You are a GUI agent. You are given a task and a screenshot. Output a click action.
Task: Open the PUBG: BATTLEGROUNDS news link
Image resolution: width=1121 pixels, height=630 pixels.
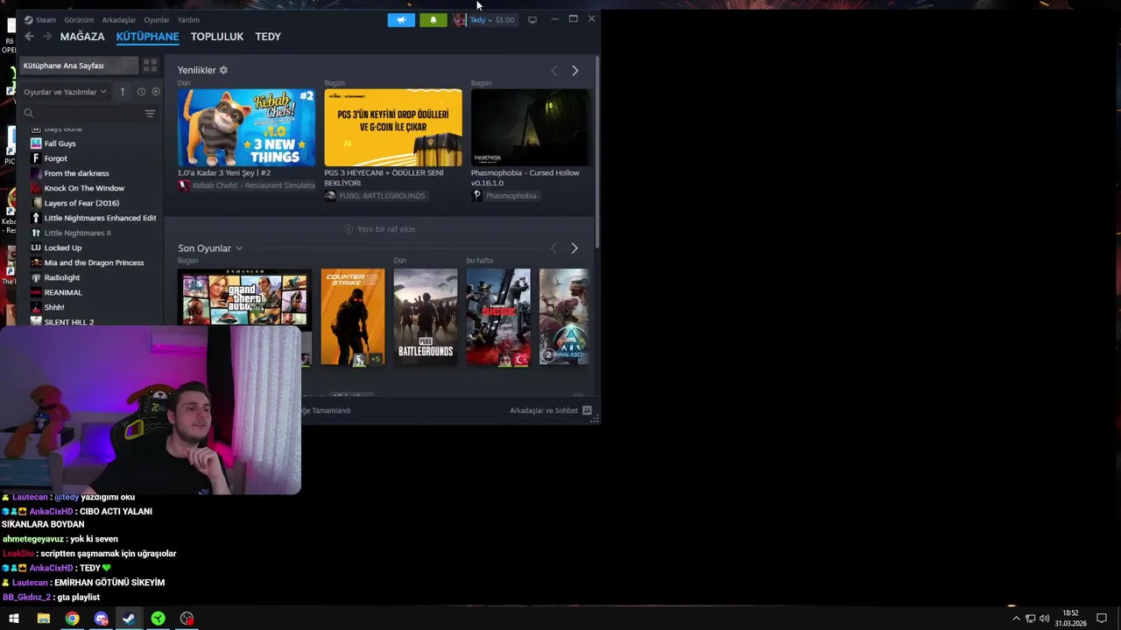coord(375,196)
